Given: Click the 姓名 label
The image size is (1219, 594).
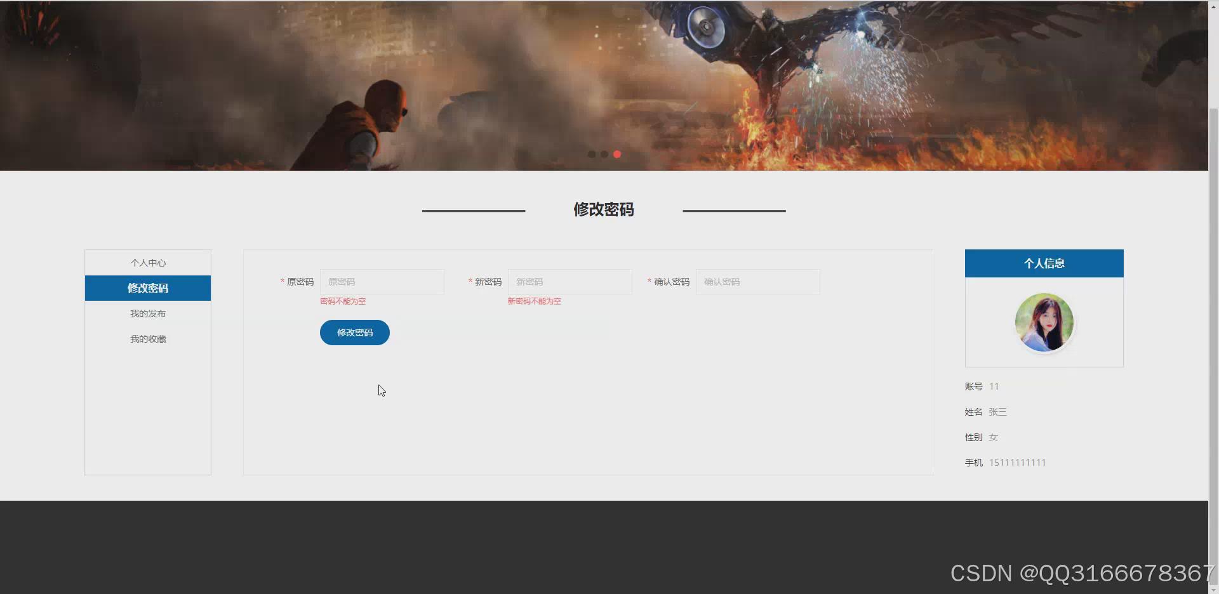Looking at the screenshot, I should click(974, 412).
